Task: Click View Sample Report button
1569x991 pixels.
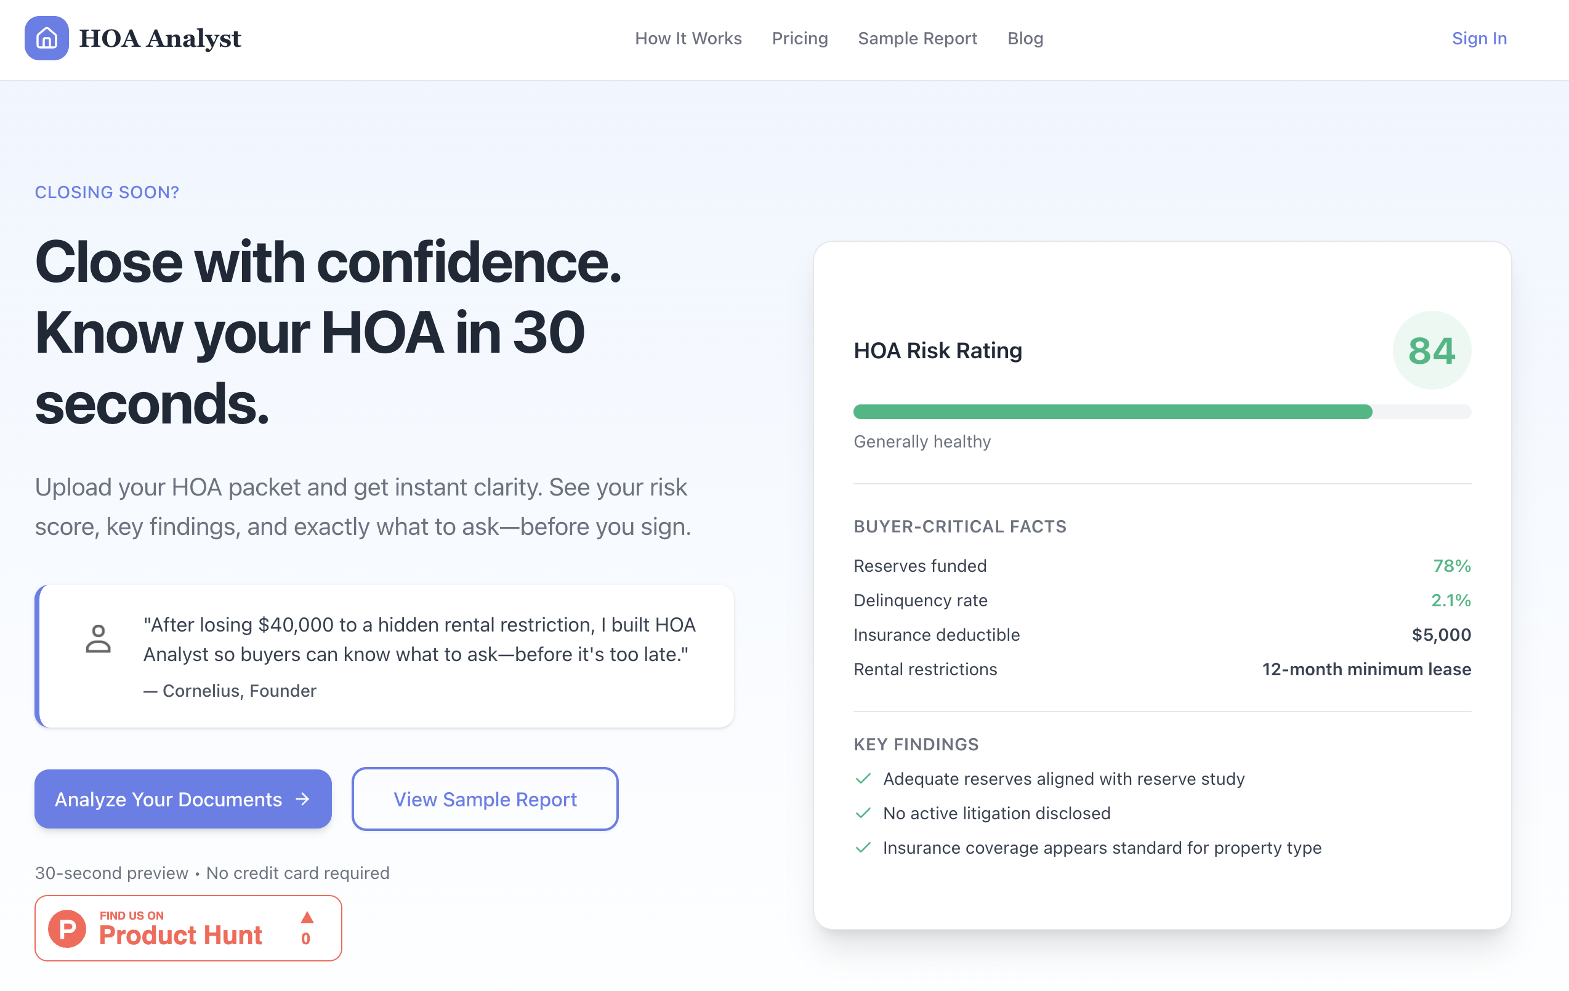Action: (x=485, y=799)
